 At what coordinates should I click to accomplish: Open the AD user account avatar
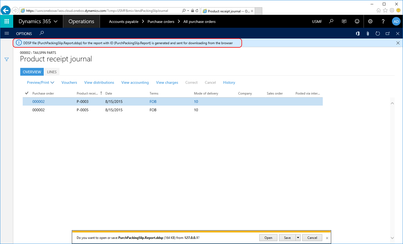(x=396, y=21)
